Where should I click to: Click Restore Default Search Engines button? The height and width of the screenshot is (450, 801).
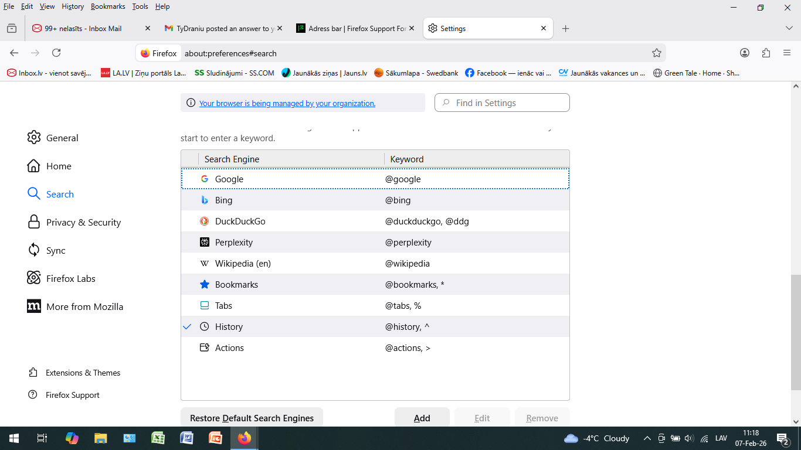click(252, 418)
